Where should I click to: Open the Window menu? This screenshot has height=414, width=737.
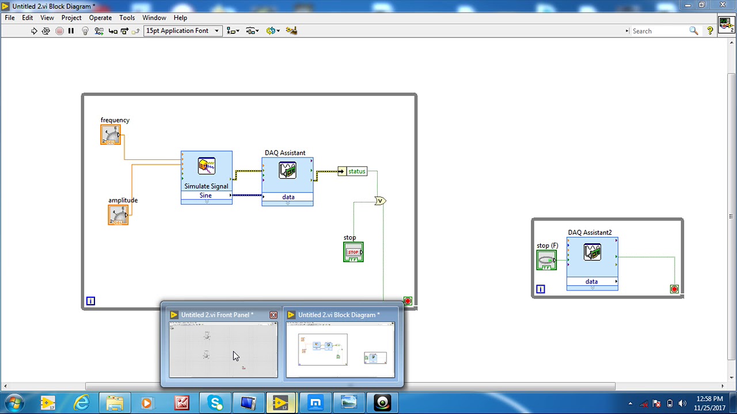tap(154, 18)
